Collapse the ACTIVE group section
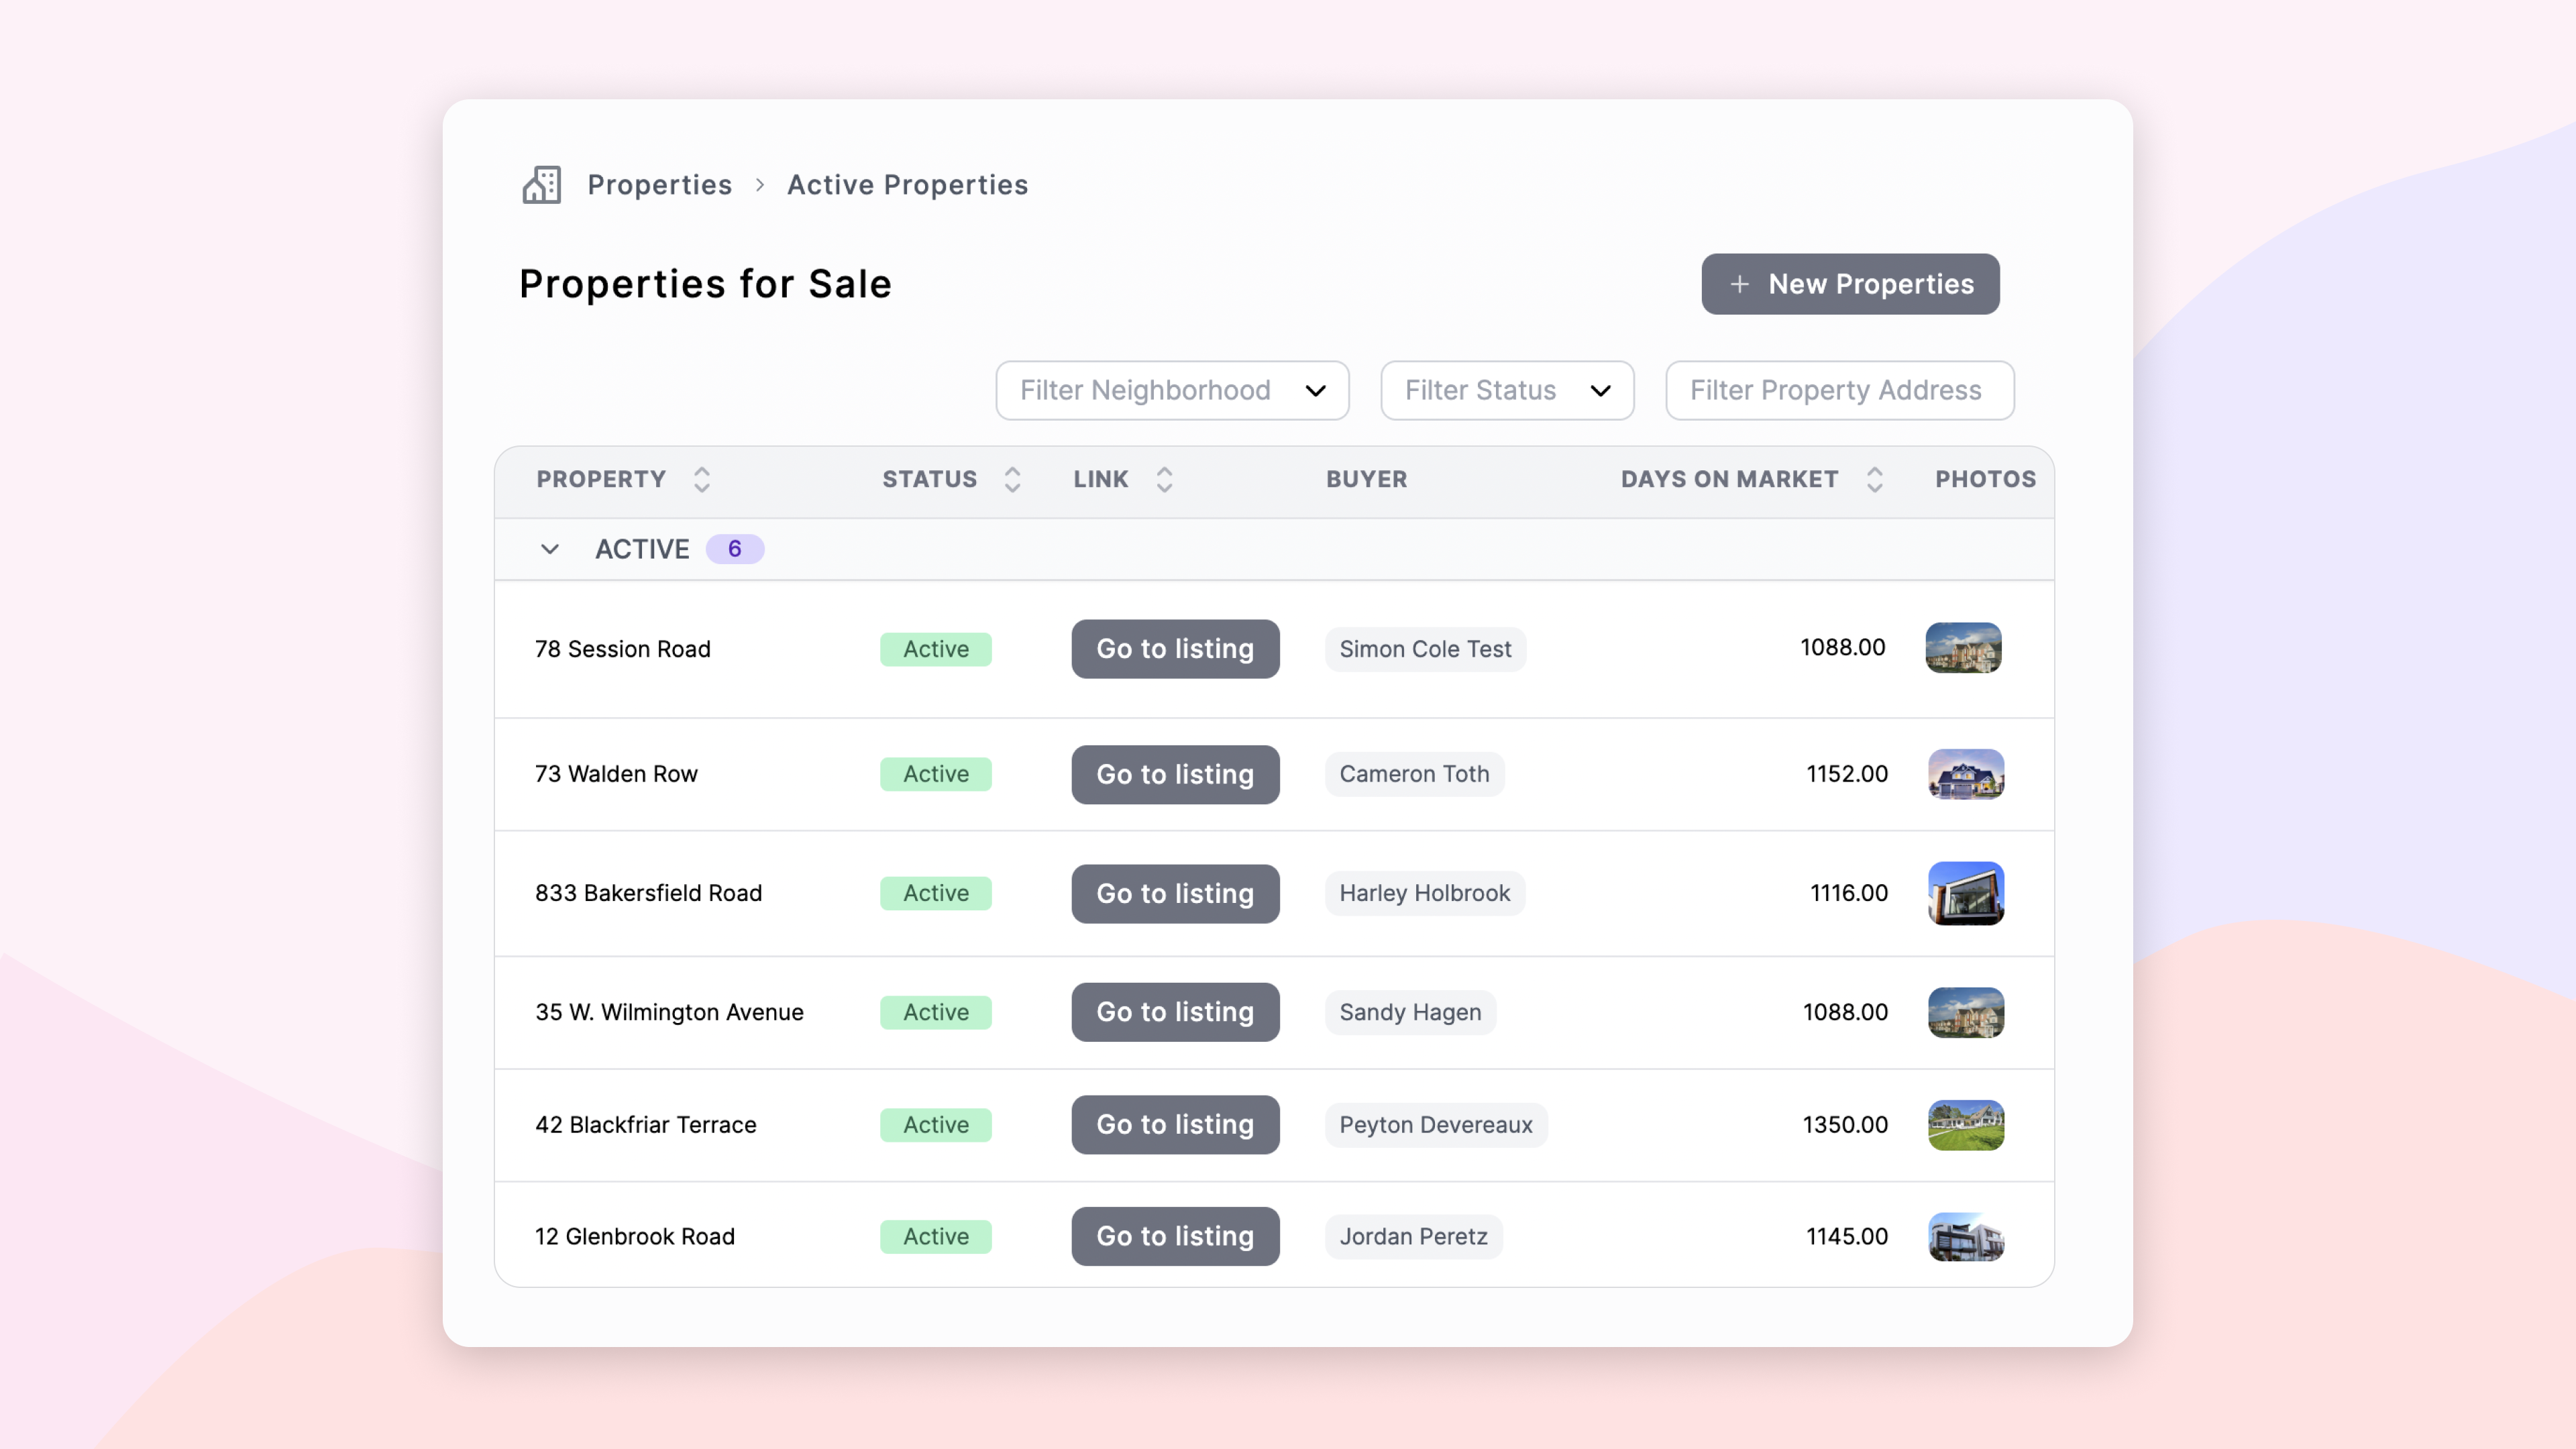The image size is (2576, 1449). [549, 549]
